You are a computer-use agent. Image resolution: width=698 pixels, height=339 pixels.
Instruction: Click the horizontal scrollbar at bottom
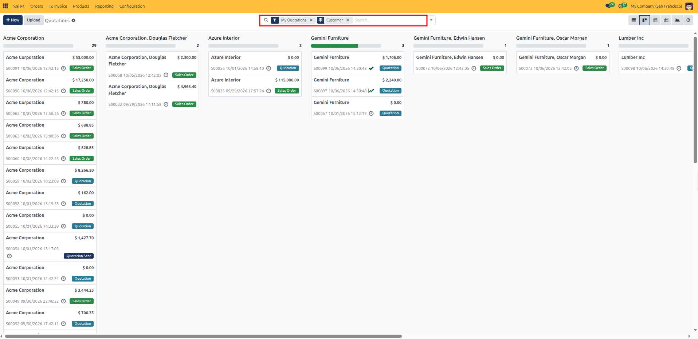(x=203, y=336)
